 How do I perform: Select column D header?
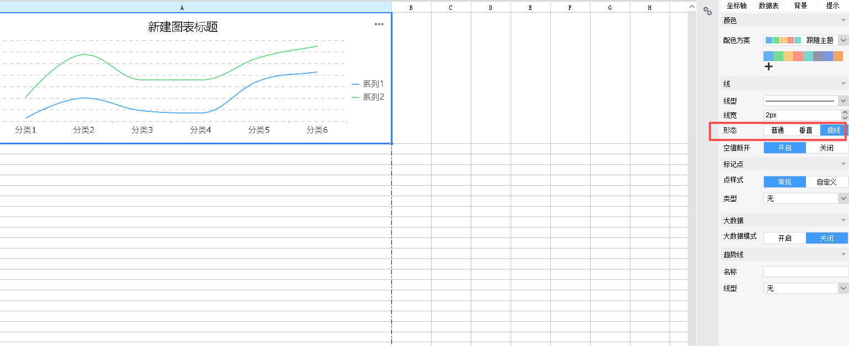pyautogui.click(x=491, y=7)
